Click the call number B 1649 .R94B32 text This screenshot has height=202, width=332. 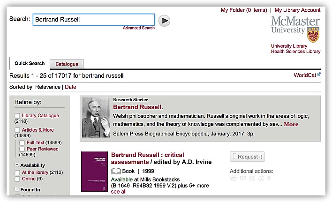(x=143, y=186)
